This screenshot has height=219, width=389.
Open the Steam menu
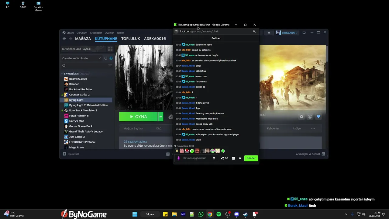tap(68, 33)
